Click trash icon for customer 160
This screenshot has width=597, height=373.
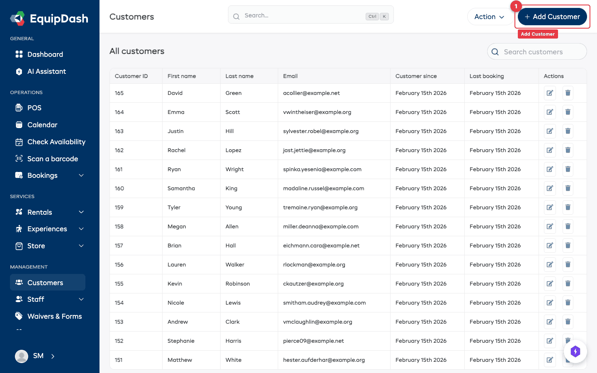[568, 188]
